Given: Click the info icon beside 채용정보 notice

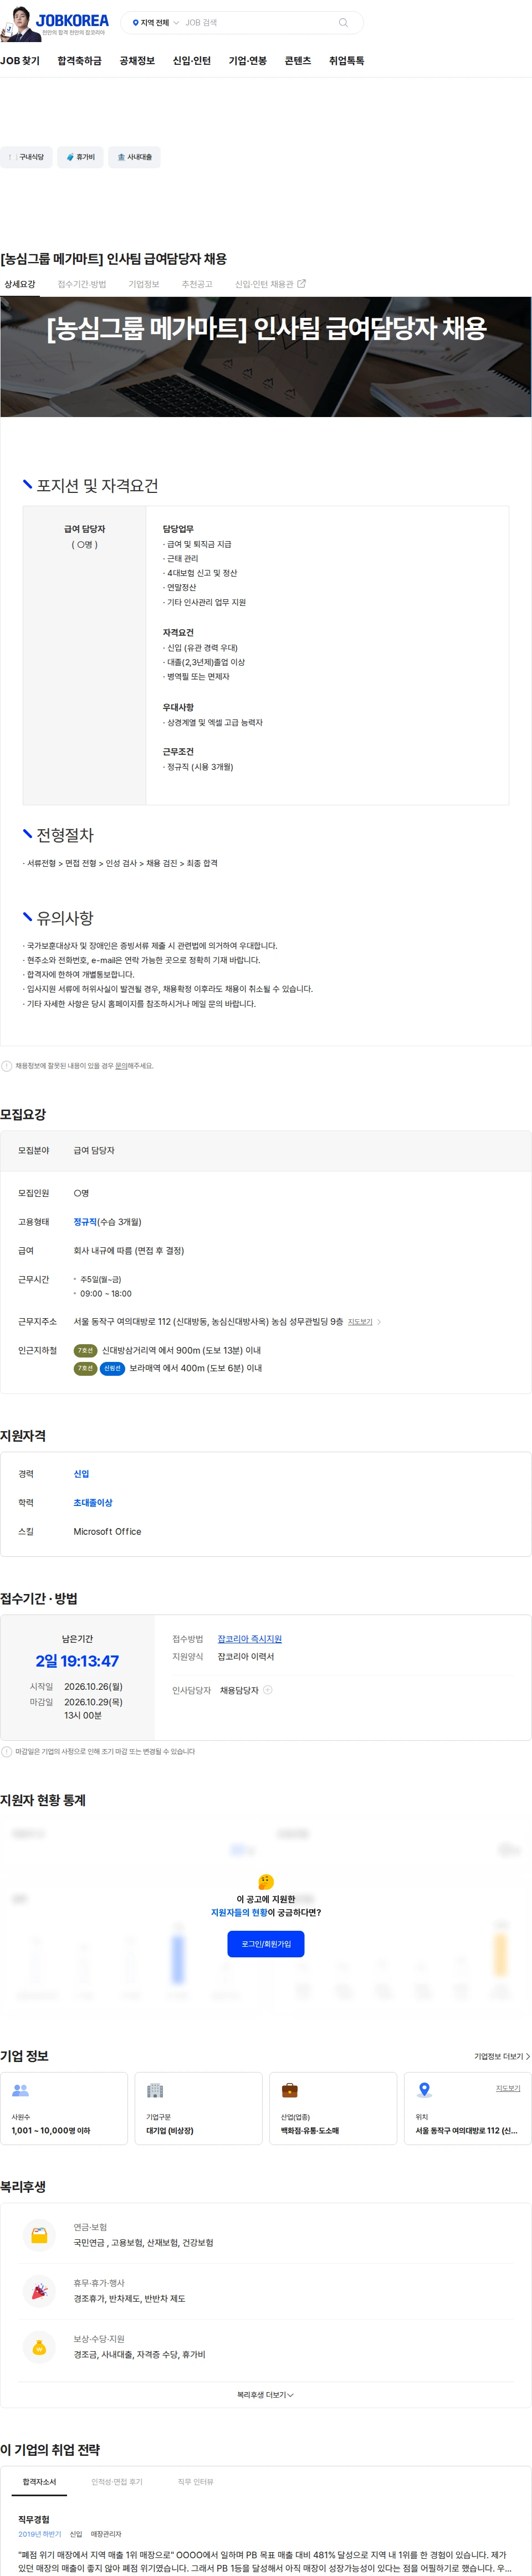Looking at the screenshot, I should (7, 1066).
